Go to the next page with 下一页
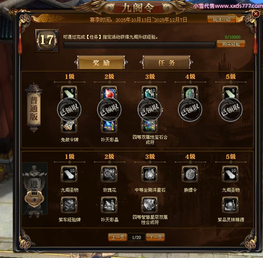 [155, 237]
